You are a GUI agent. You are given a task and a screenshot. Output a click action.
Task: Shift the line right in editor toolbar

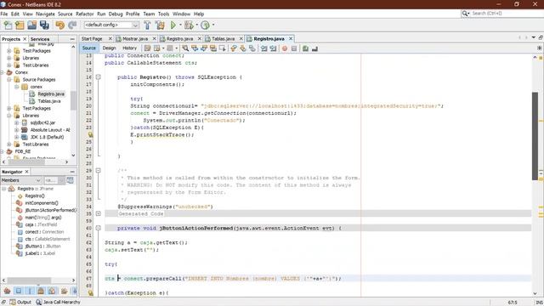coord(273,48)
